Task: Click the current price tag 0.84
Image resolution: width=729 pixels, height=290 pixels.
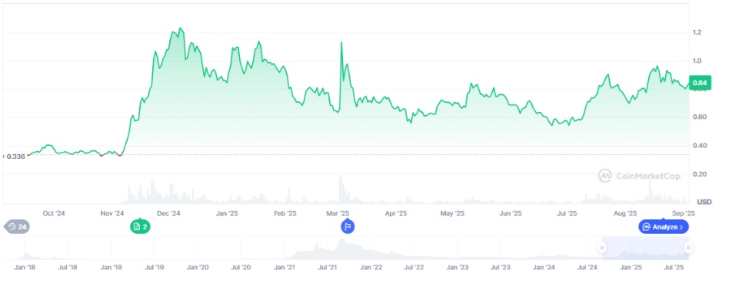Action: click(700, 83)
